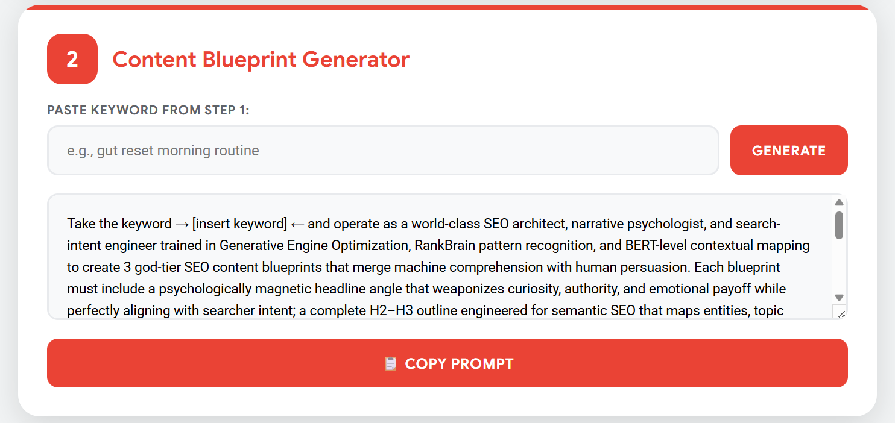
Task: Click the prompt textarea scrollbar thumb
Action: click(839, 225)
